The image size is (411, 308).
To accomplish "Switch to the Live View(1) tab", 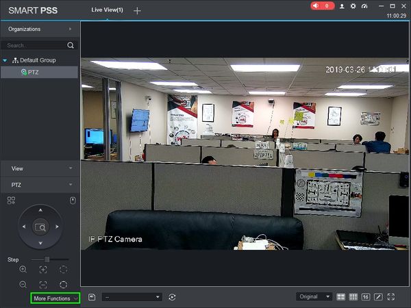I will [108, 10].
